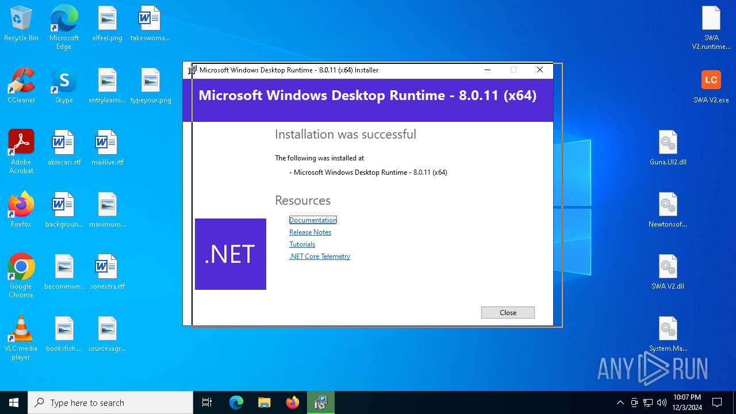
Task: Open the VLC media player shortcut
Action: click(21, 338)
